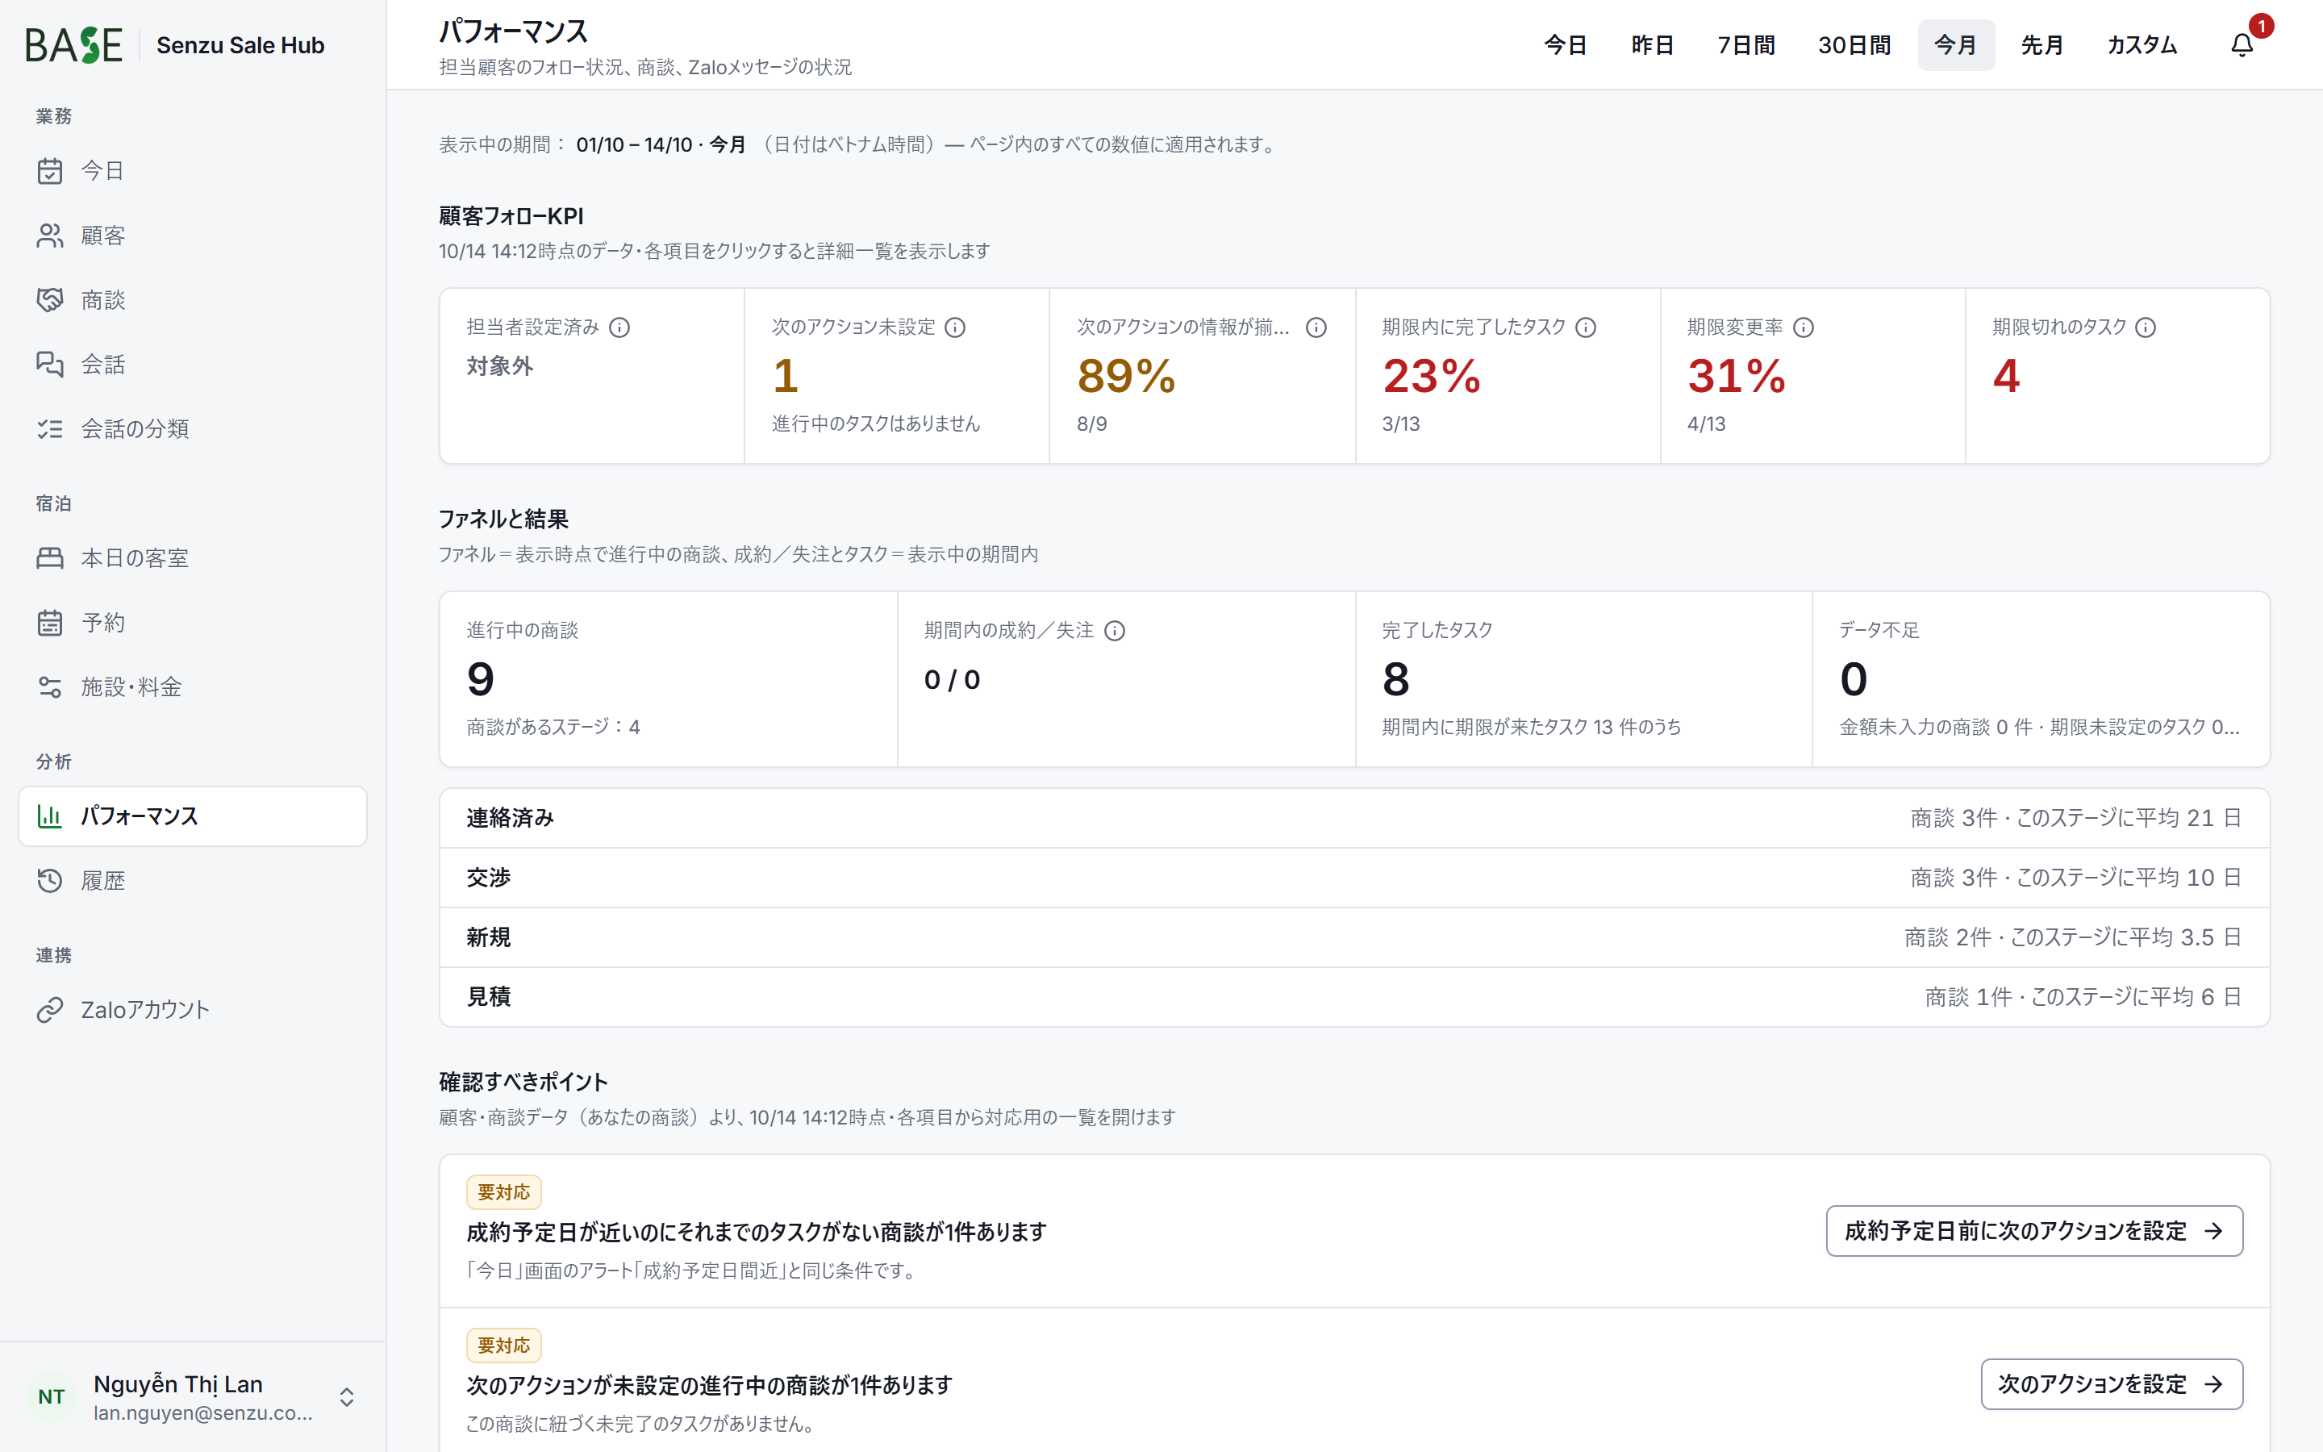The height and width of the screenshot is (1452, 2323).
Task: Click the 施設・料金 sliders icon
Action: 50,686
